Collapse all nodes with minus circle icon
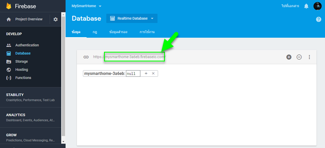This screenshot has height=148, width=325. coord(299,57)
